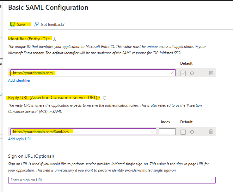Click the Save button label
This screenshot has height=192, width=233.
21,25
